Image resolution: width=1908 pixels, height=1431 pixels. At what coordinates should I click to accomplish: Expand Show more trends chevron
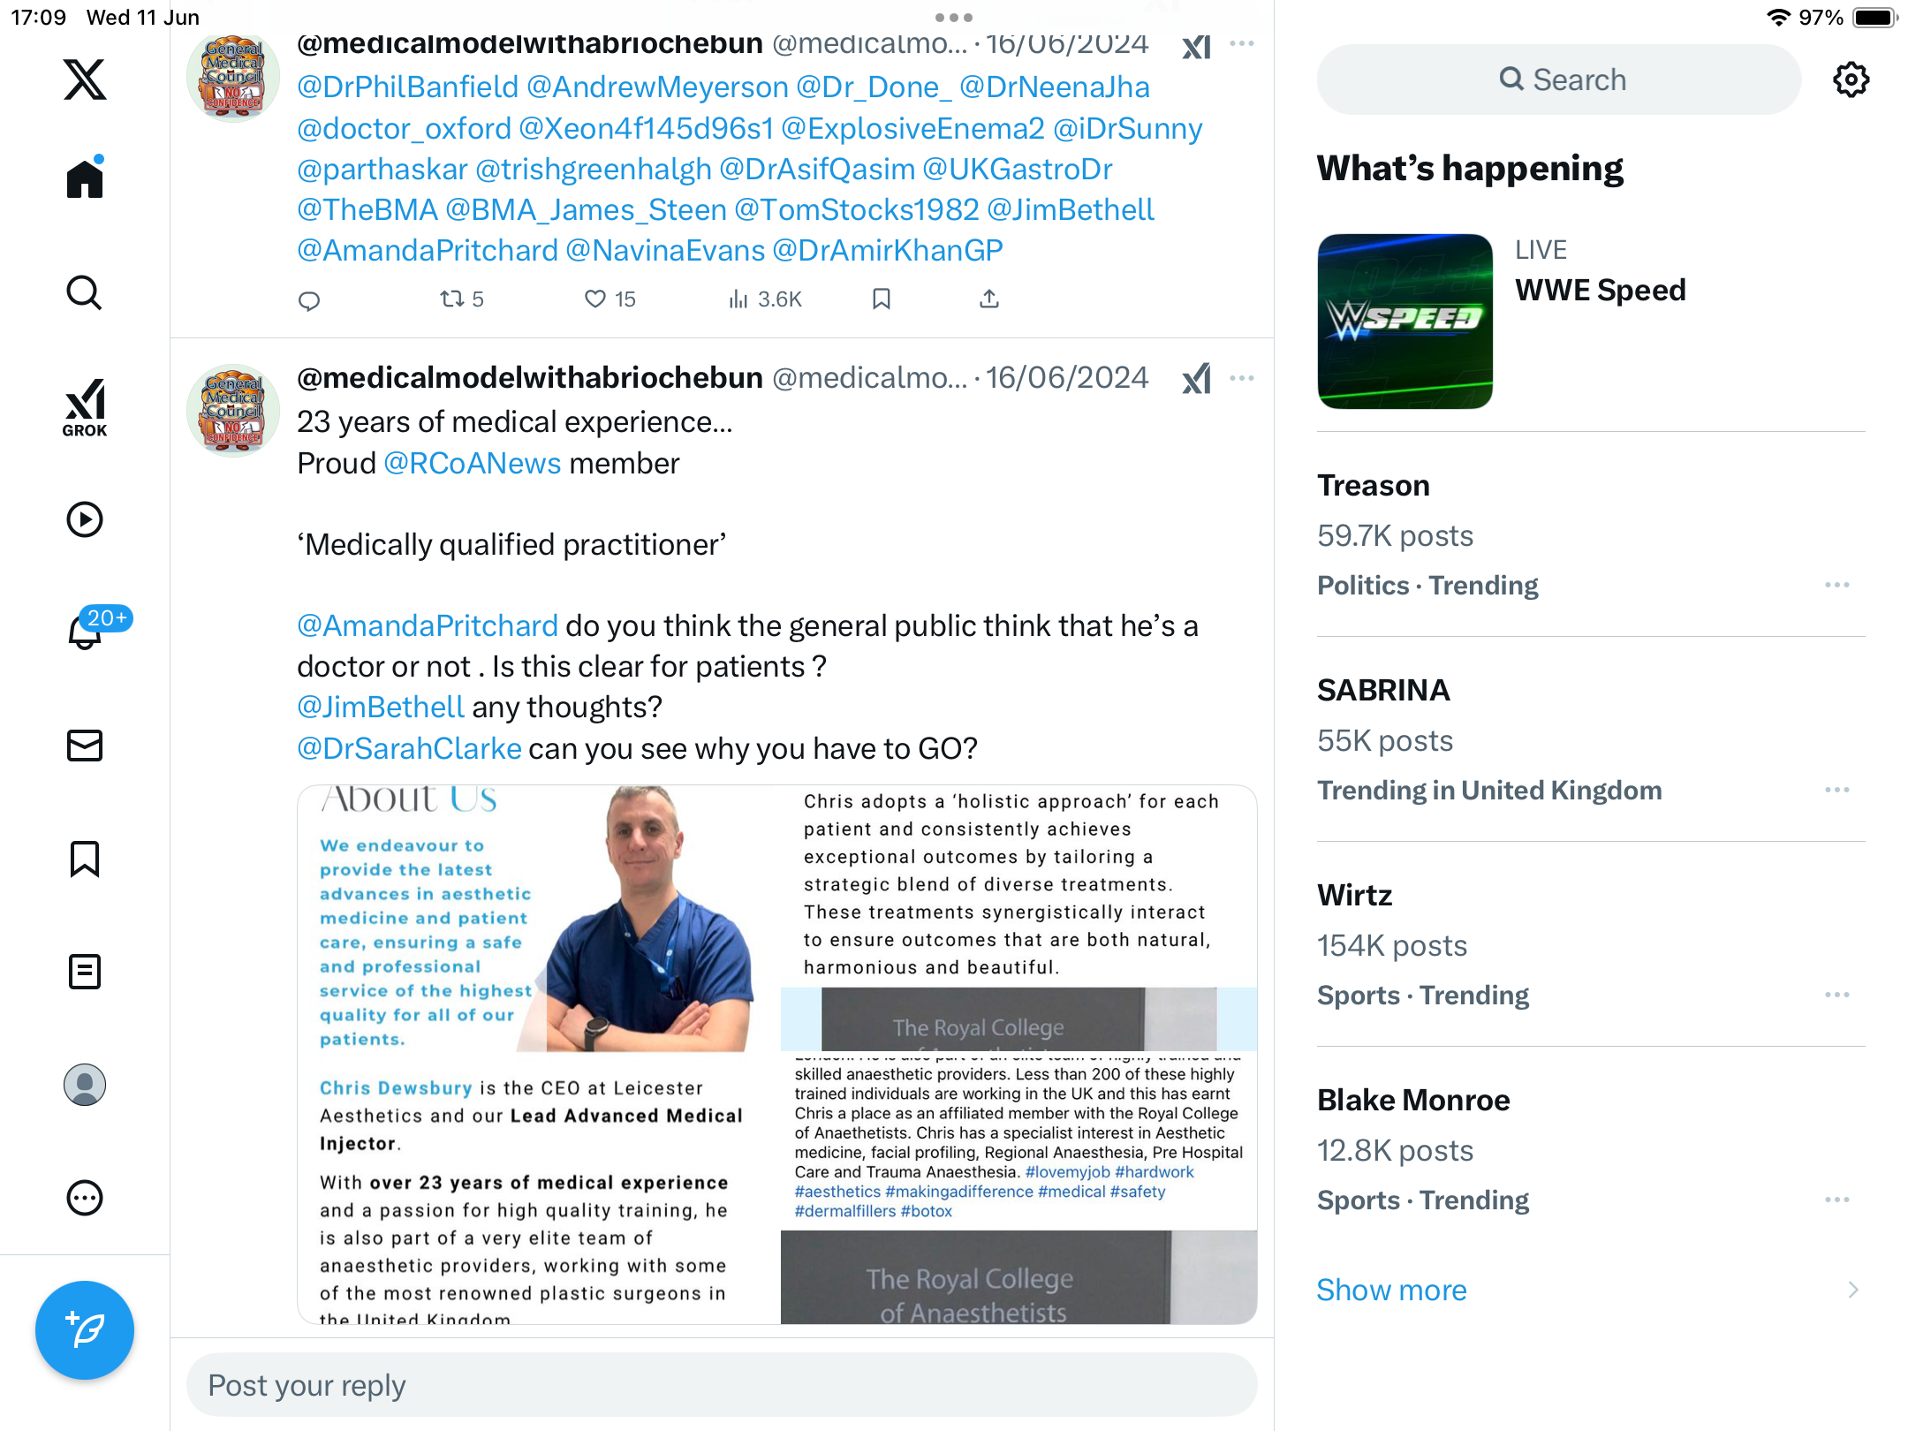[x=1853, y=1290]
